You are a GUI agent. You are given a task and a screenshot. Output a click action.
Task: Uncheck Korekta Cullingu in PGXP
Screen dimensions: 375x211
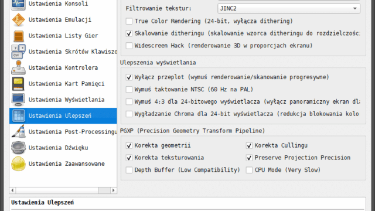pyautogui.click(x=249, y=145)
